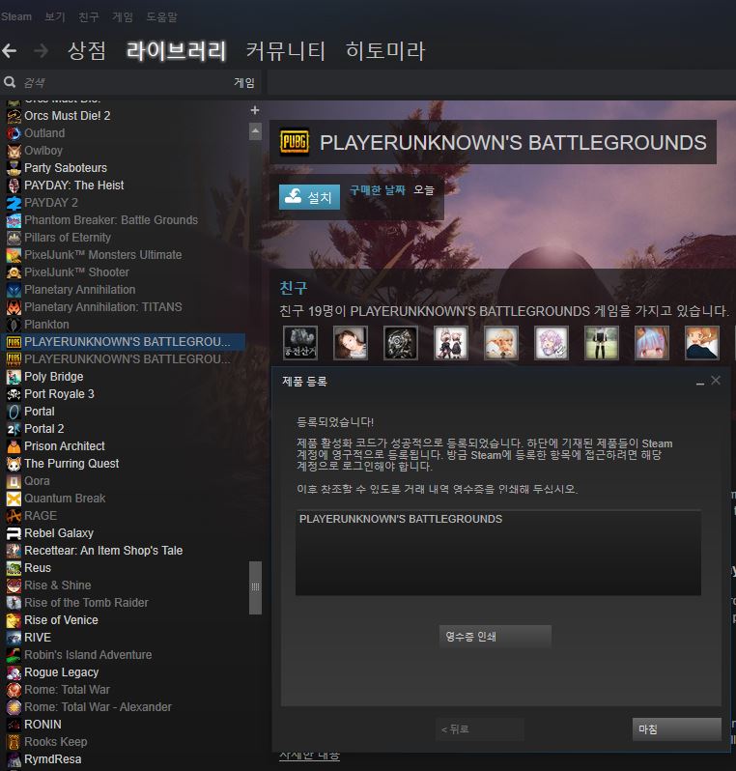Click the Outland game icon
Viewport: 736px width, 771px height.
pyautogui.click(x=14, y=133)
